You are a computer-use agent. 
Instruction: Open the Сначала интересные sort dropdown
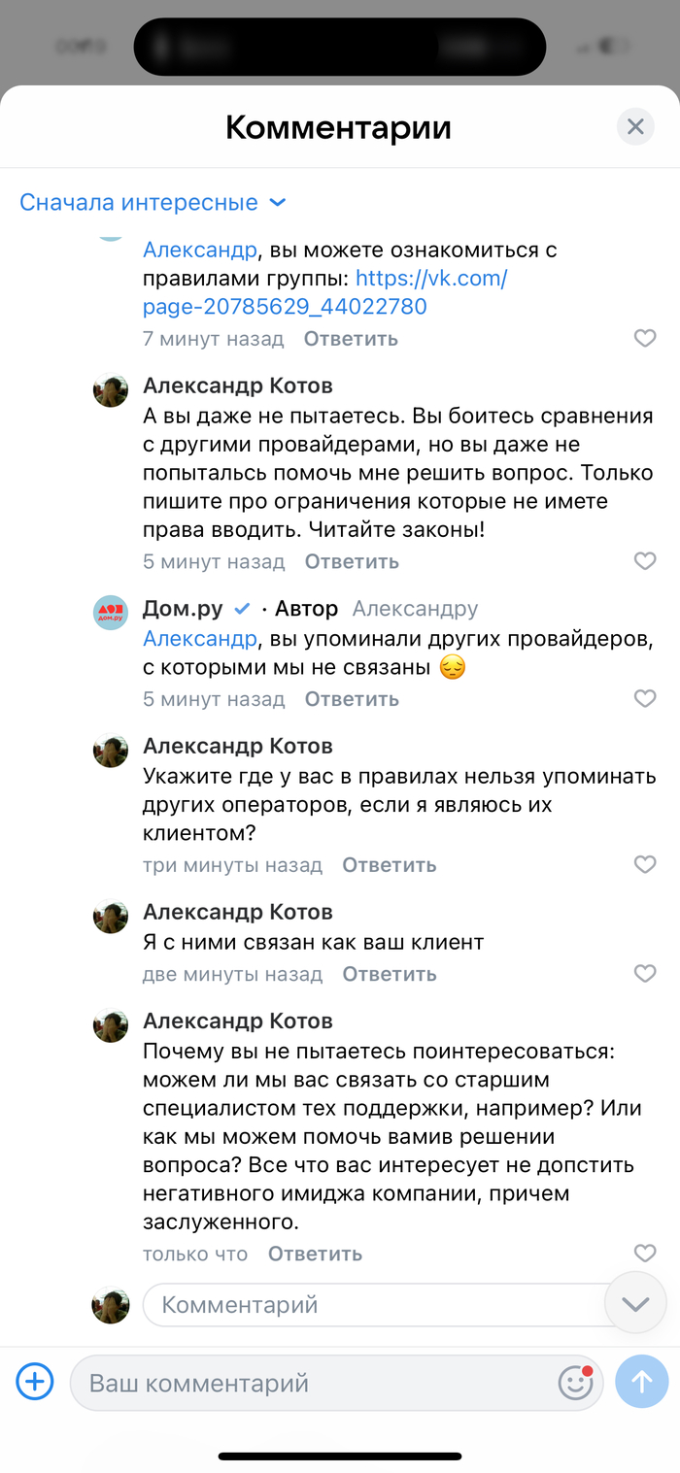[x=153, y=203]
